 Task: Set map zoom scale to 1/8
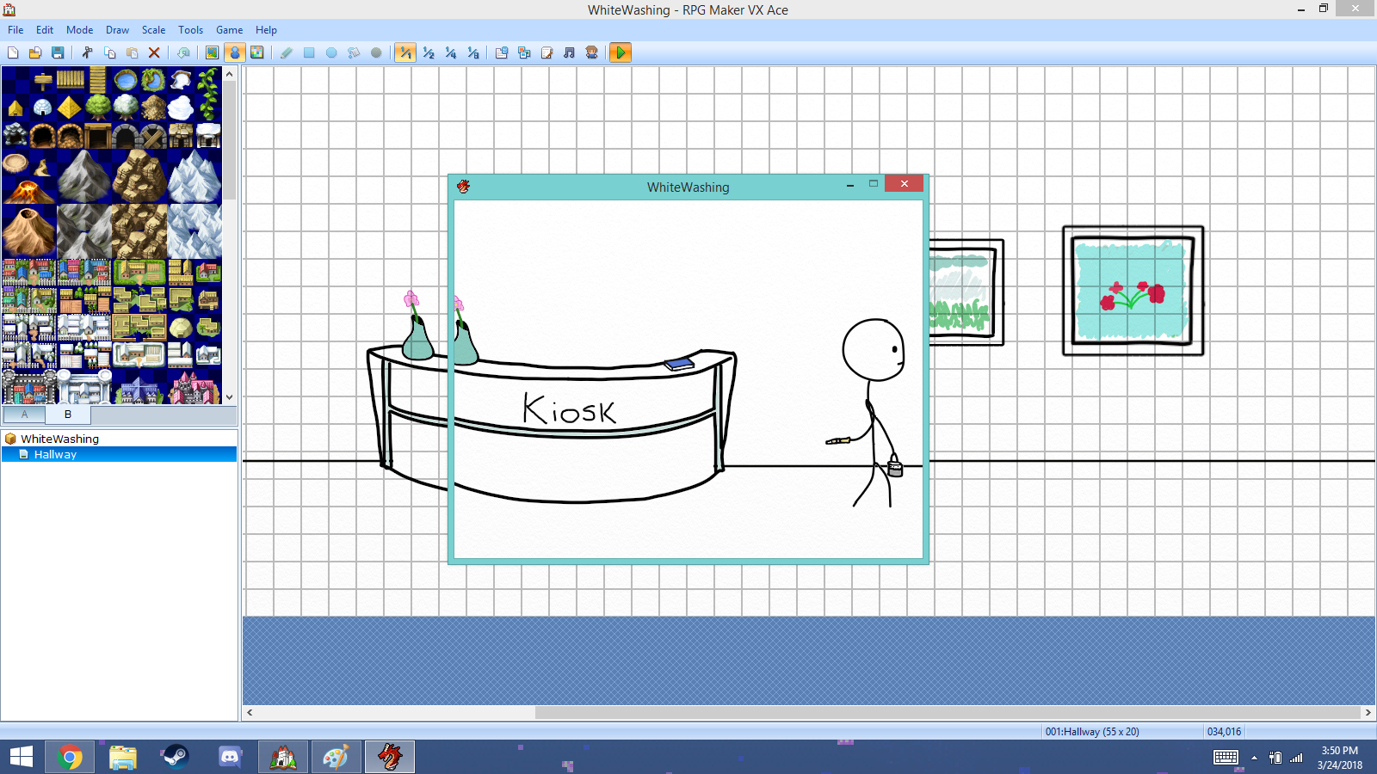click(472, 52)
